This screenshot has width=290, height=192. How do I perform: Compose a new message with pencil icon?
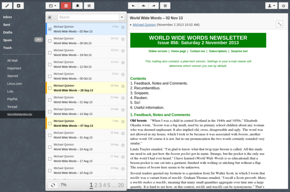(x=7, y=6)
